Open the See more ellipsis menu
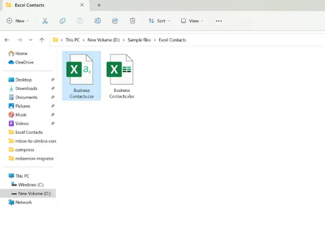Viewport: 325px width, 227px height. pyautogui.click(x=219, y=21)
